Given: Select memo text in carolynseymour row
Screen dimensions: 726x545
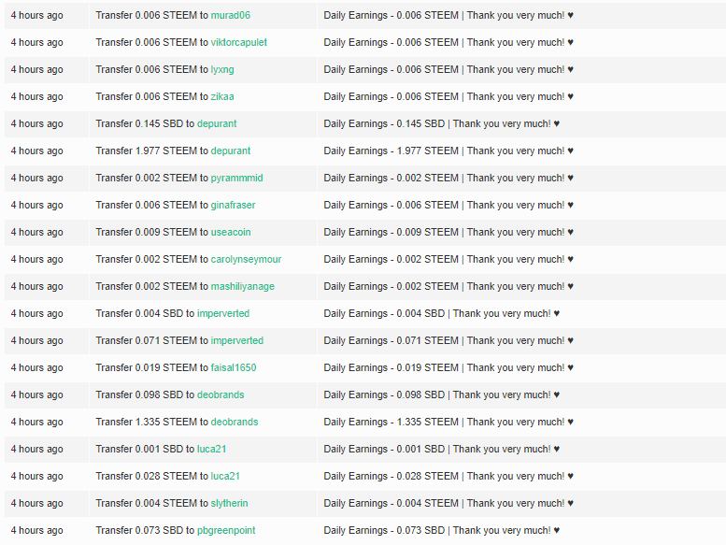Looking at the screenshot, I should click(448, 259).
